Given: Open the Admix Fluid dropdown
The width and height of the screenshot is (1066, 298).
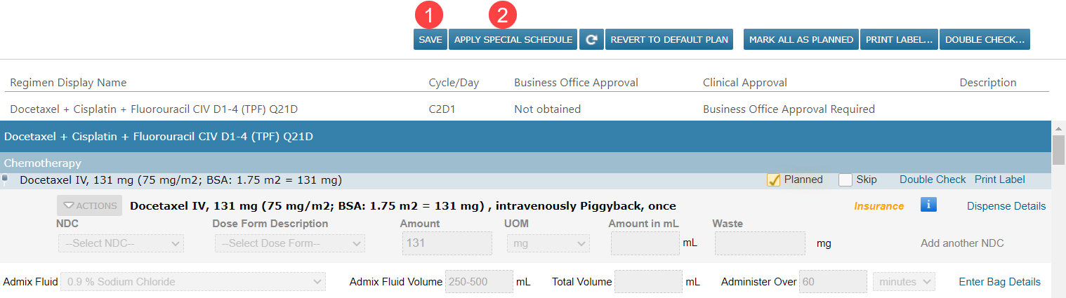Looking at the screenshot, I should (x=193, y=282).
